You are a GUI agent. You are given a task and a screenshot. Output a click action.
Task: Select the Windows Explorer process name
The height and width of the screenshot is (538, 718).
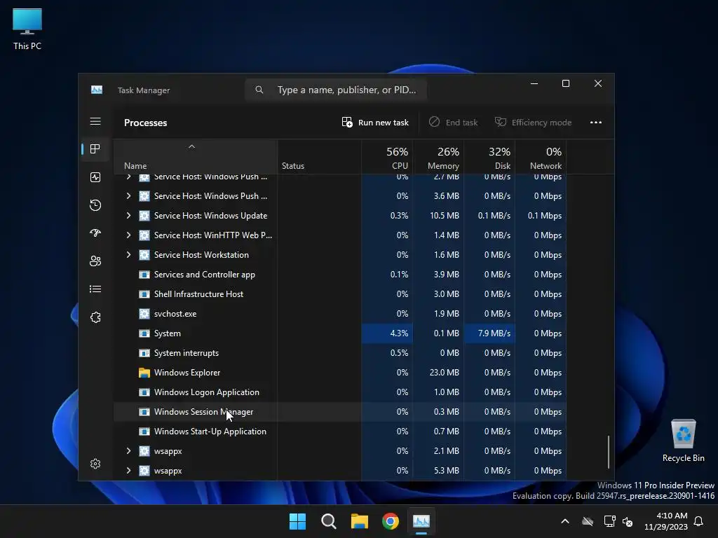187,373
